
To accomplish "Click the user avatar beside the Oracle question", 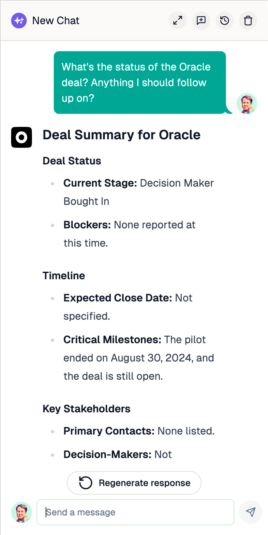I will (247, 103).
